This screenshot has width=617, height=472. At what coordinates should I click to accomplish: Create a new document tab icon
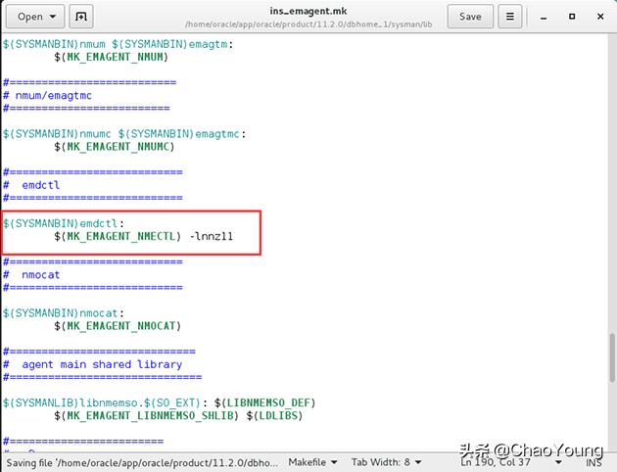click(x=81, y=17)
